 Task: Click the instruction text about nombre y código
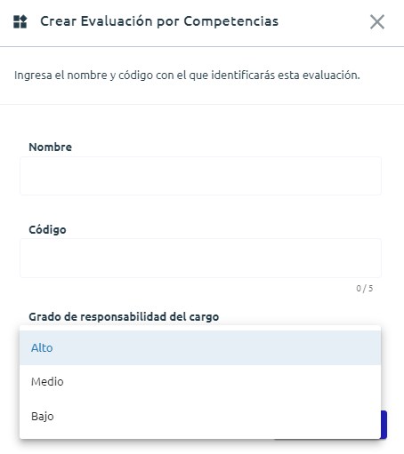tap(187, 76)
